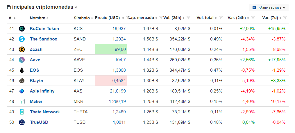Open filter for Cap. mercado column
Screen dimensions: 295x133
point(161,18)
